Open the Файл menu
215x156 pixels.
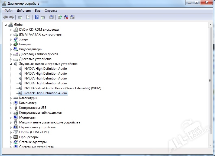[x=8, y=11]
